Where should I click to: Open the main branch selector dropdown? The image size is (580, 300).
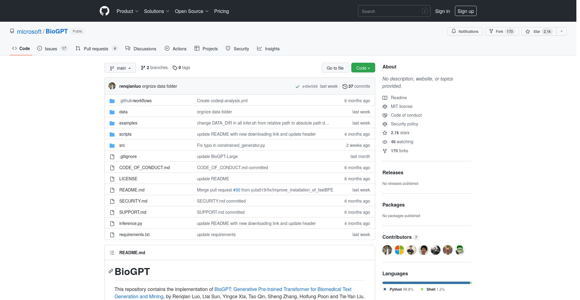[120, 68]
